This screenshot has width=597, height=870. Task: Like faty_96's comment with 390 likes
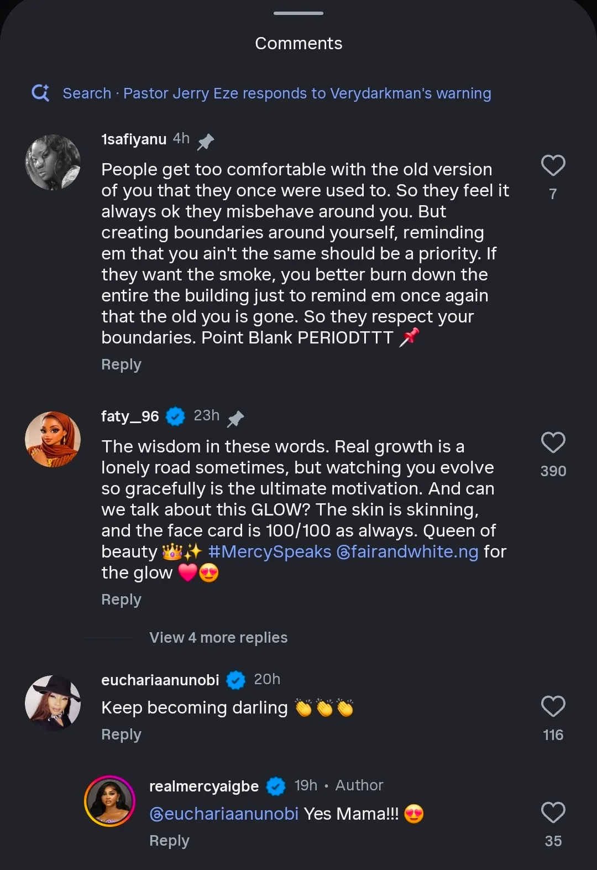[553, 442]
